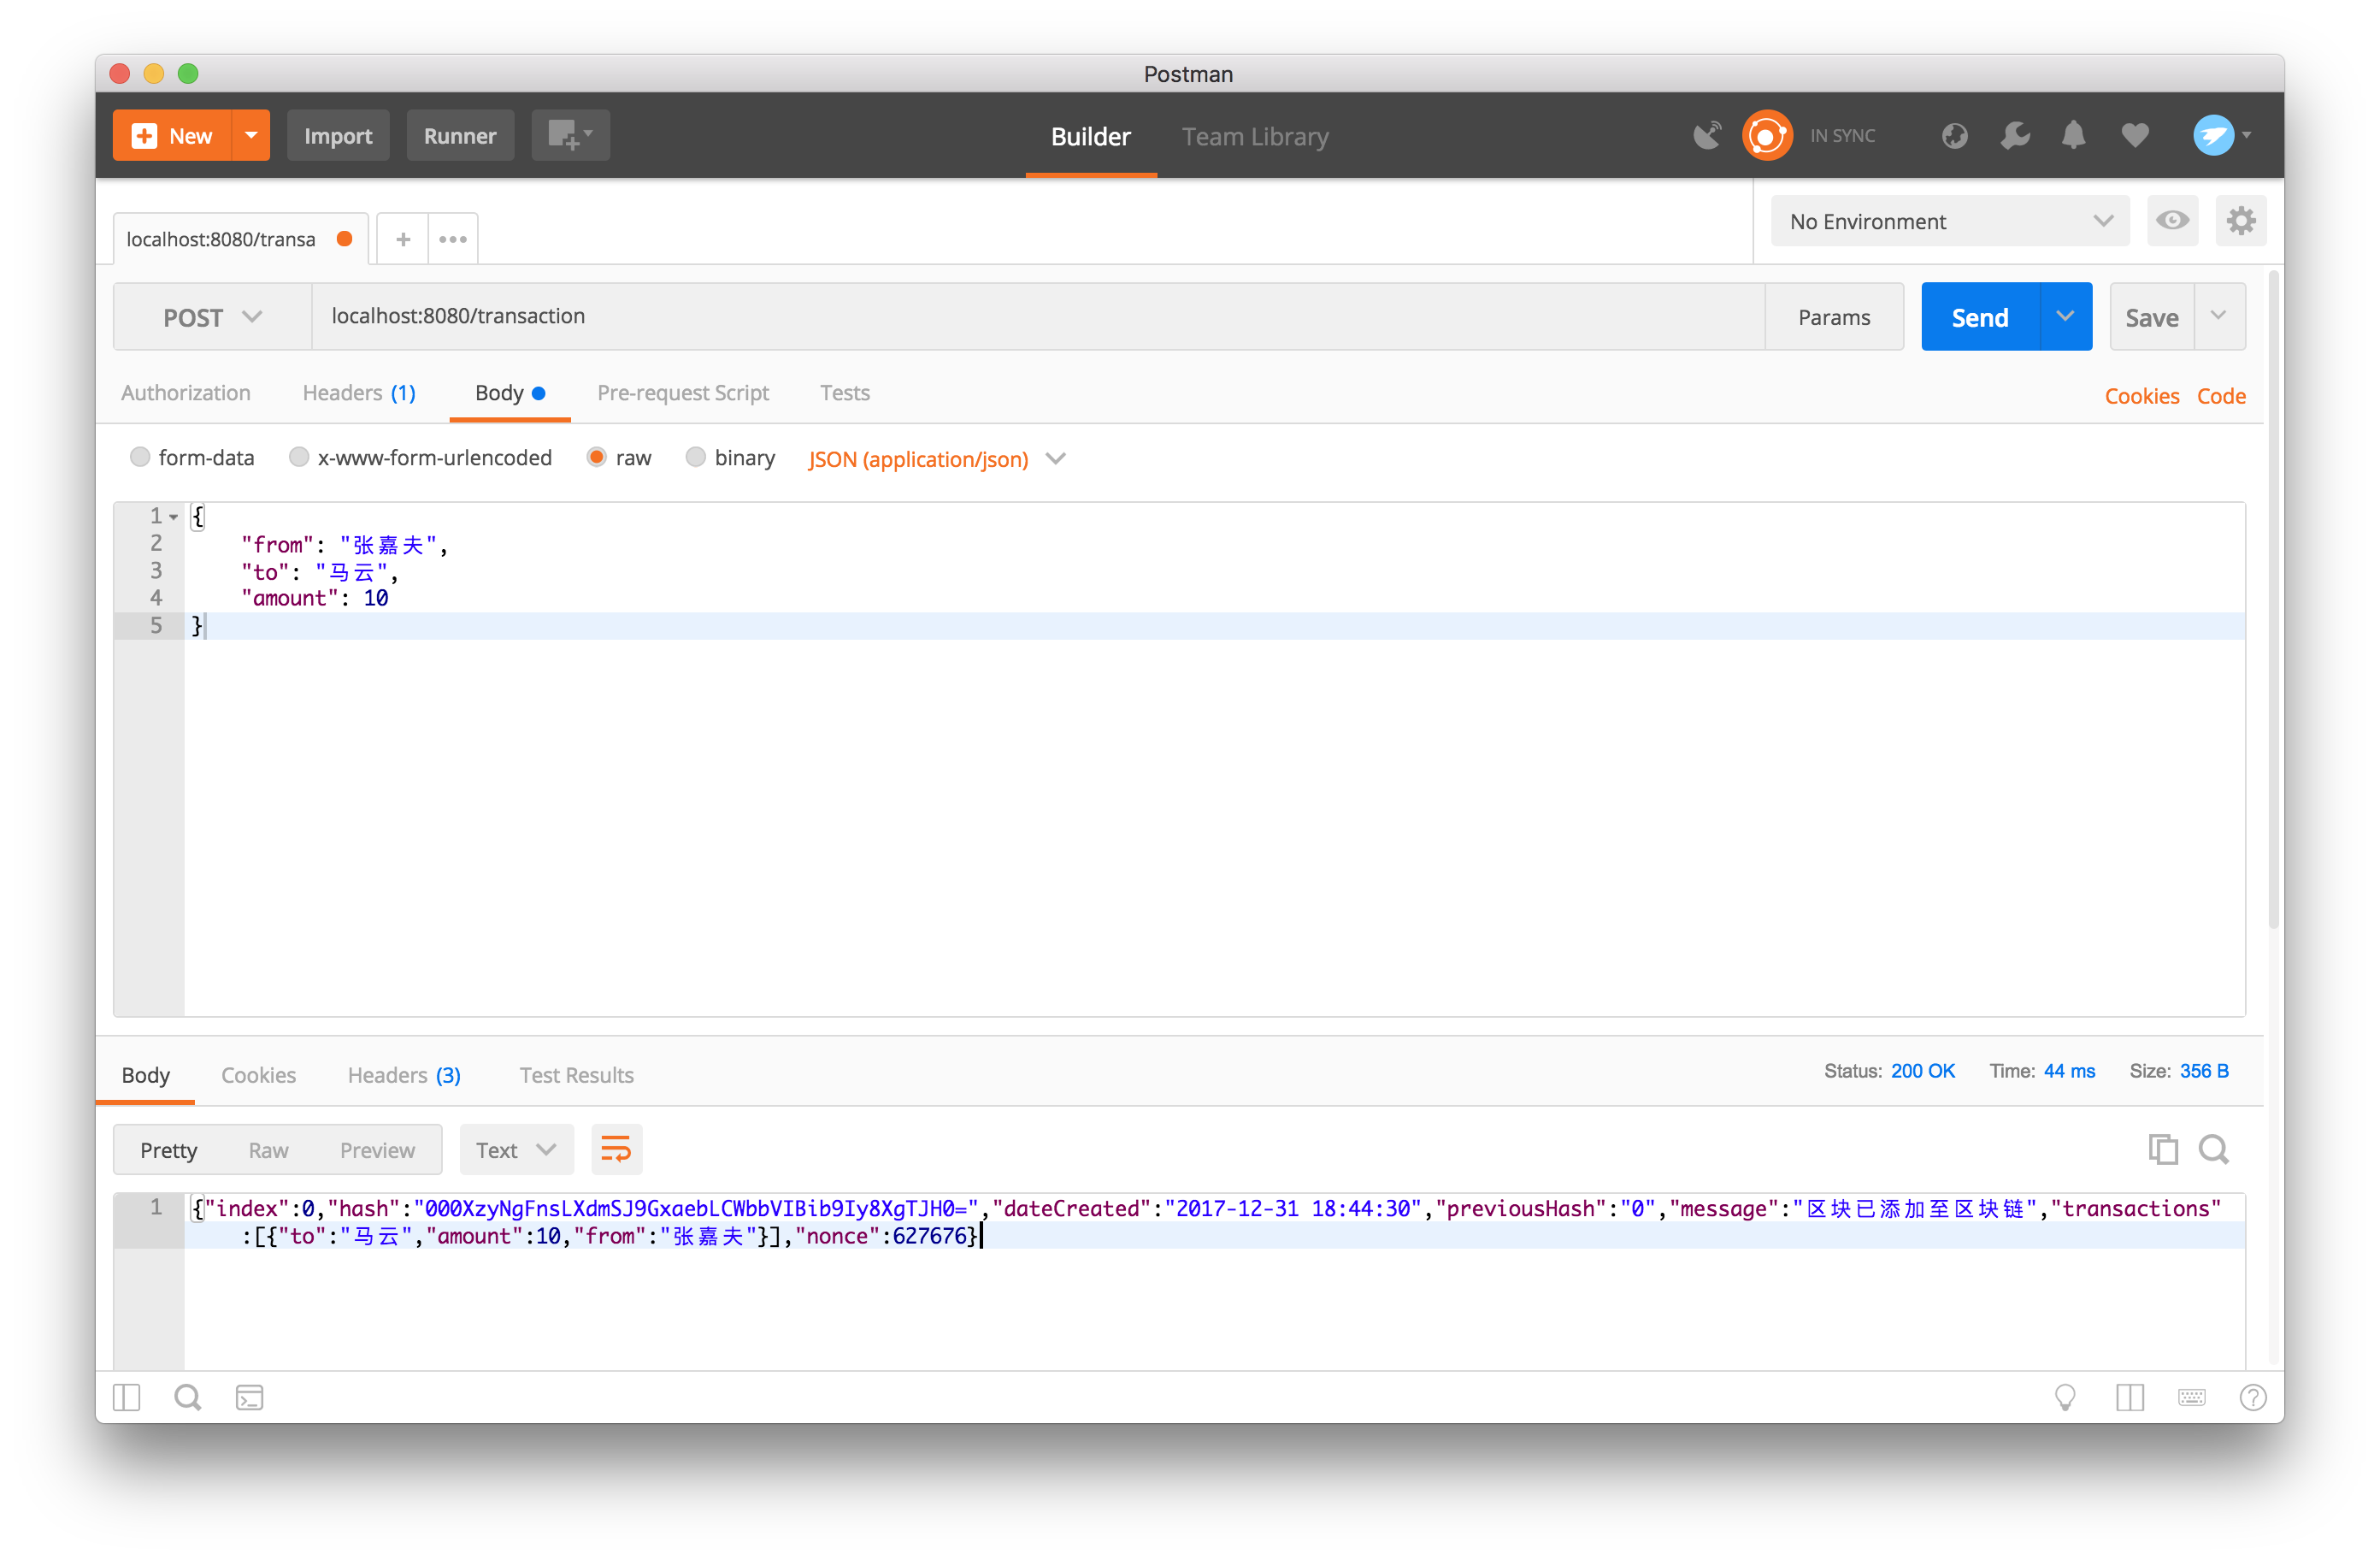Select the binary body radio button
The width and height of the screenshot is (2380, 1560).
[x=696, y=458]
